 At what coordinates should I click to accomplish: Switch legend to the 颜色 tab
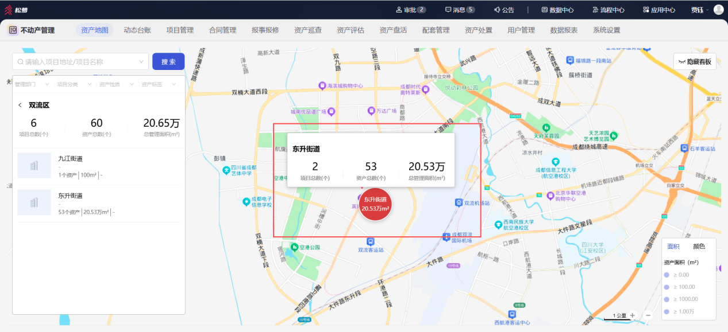click(699, 247)
